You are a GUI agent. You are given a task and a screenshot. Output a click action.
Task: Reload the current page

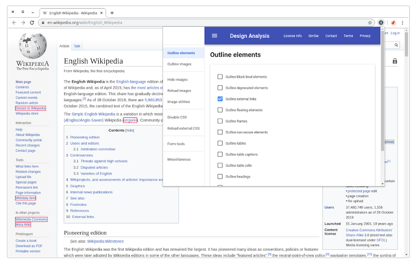[32, 23]
